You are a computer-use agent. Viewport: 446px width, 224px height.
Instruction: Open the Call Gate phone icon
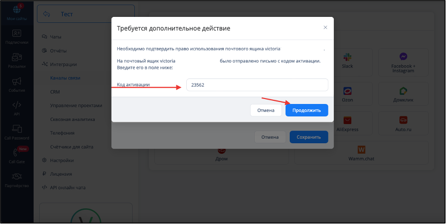click(17, 153)
